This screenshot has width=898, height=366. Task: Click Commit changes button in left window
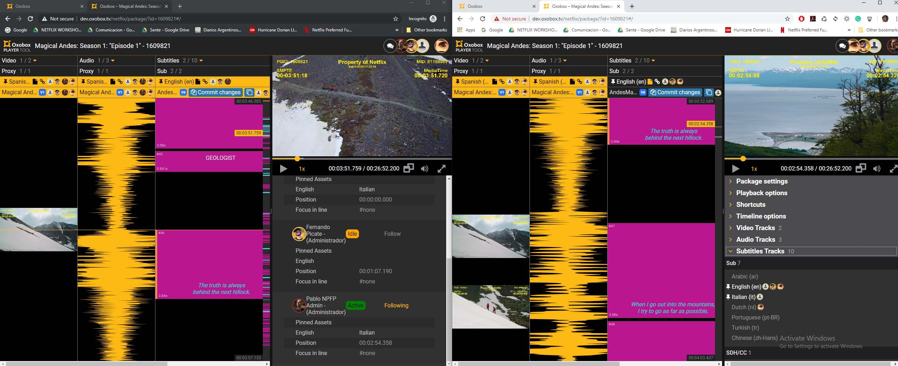216,92
